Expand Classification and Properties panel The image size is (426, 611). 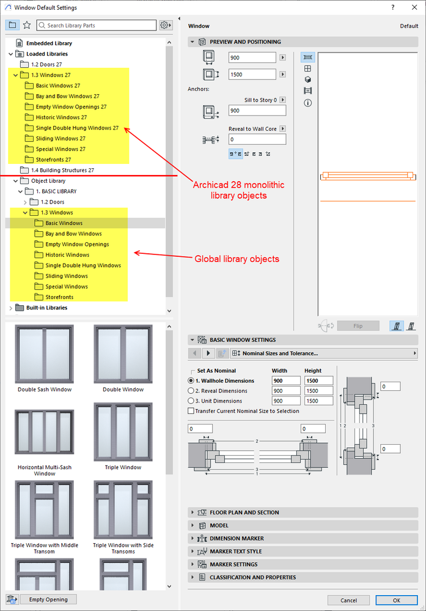pos(193,577)
